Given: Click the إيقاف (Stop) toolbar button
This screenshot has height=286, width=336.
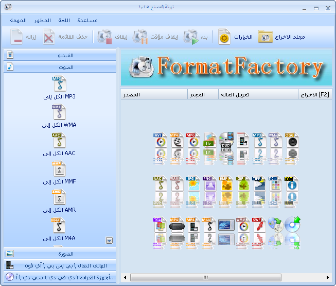Looking at the screenshot, I should 113,37.
